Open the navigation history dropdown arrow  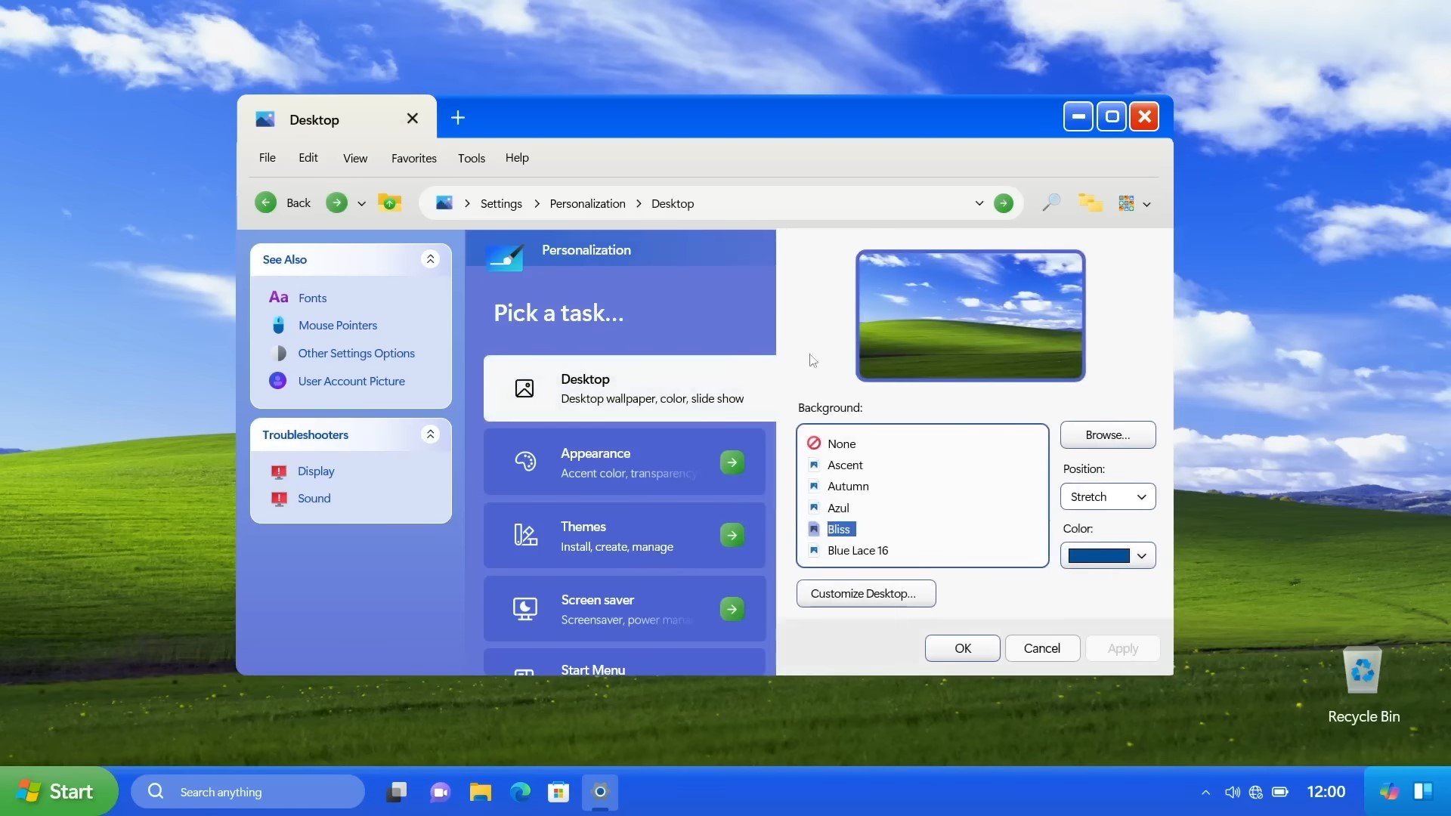[x=361, y=203]
